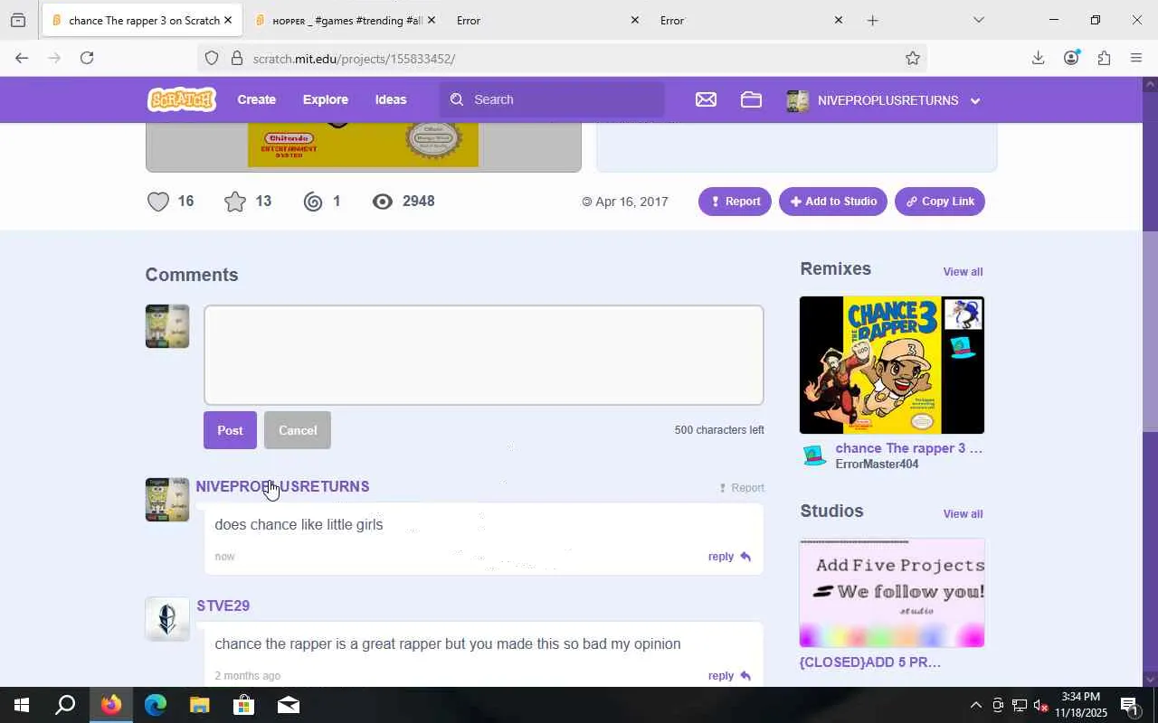Show the site shield tracking protection info
1158x723 pixels.
[x=212, y=58]
